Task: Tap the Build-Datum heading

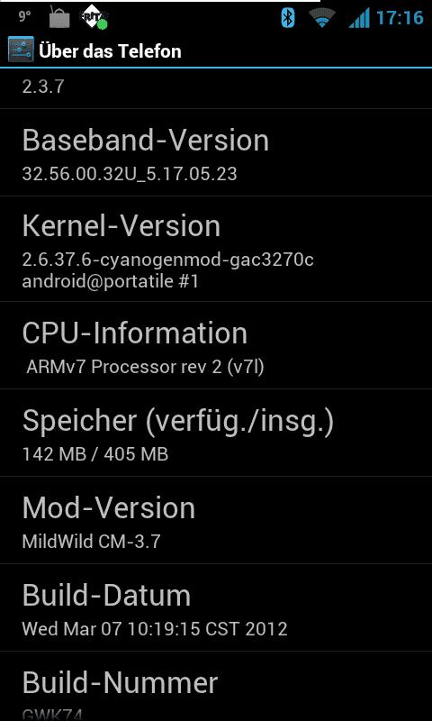Action: tap(106, 595)
